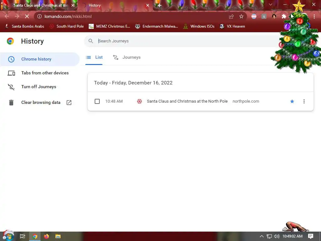Open the striped flag extension icon
The height and width of the screenshot is (241, 321).
pyautogui.click(x=254, y=16)
